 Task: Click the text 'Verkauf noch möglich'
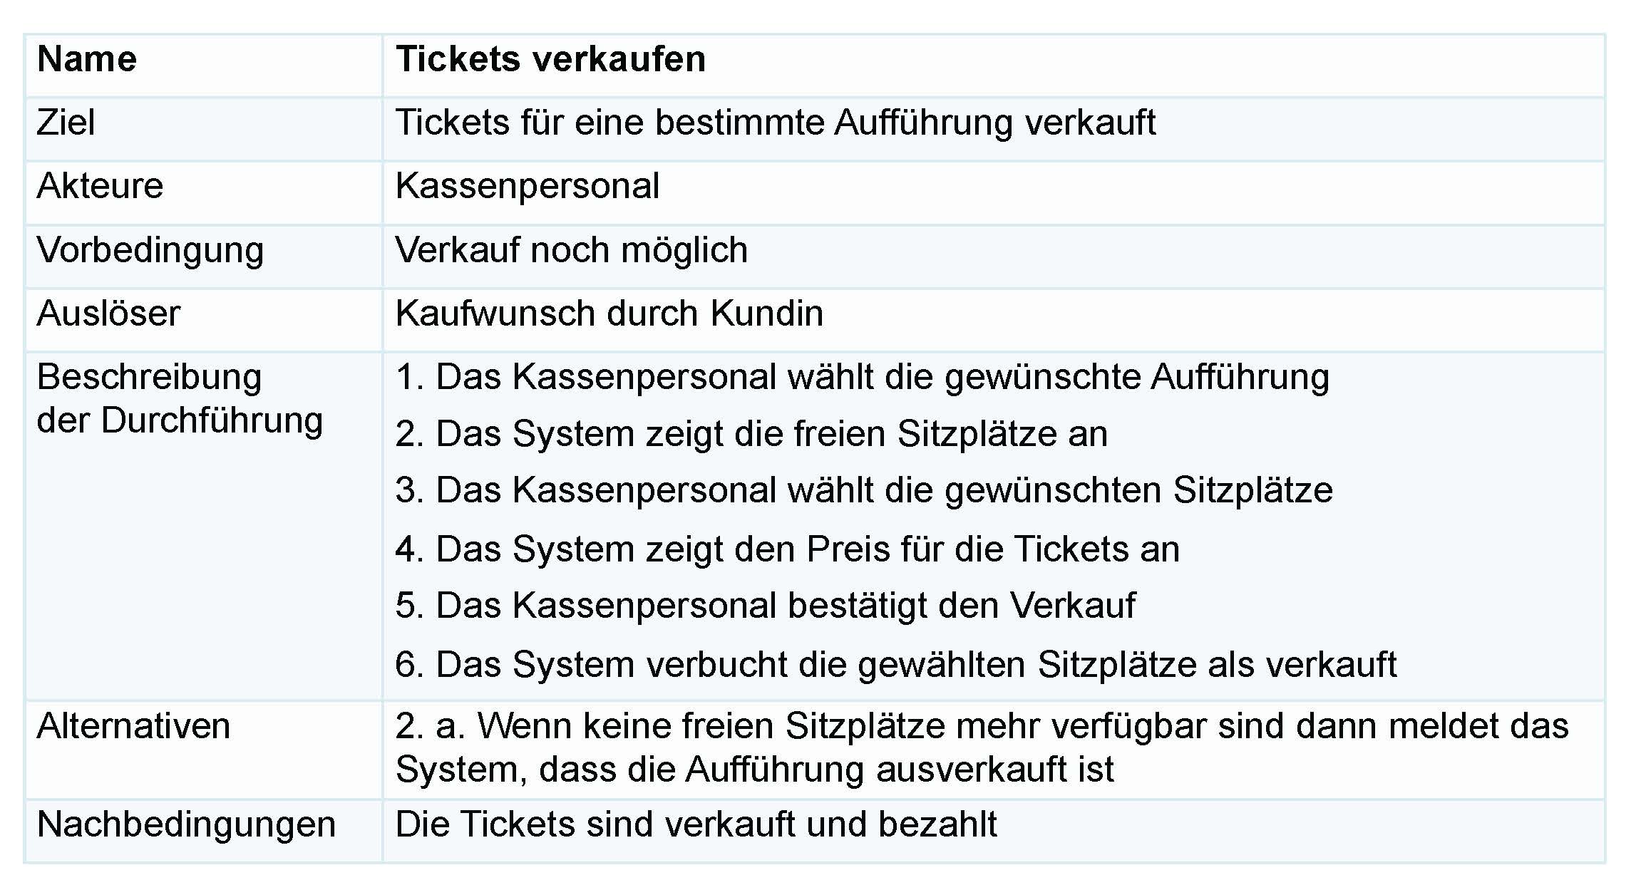(571, 250)
